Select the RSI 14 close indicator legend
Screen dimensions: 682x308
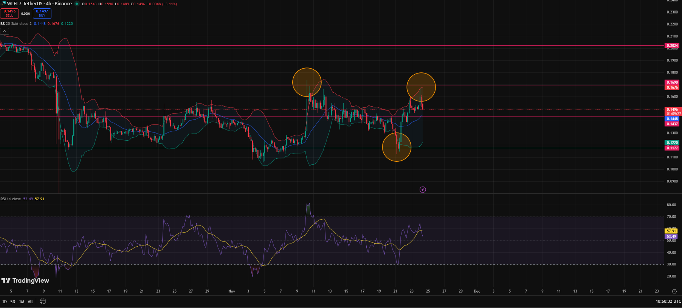click(x=11, y=199)
